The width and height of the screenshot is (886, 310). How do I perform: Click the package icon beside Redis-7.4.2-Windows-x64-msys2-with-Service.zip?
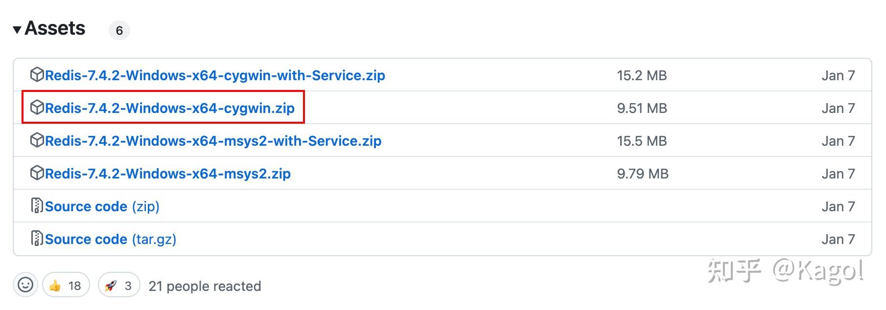37,140
